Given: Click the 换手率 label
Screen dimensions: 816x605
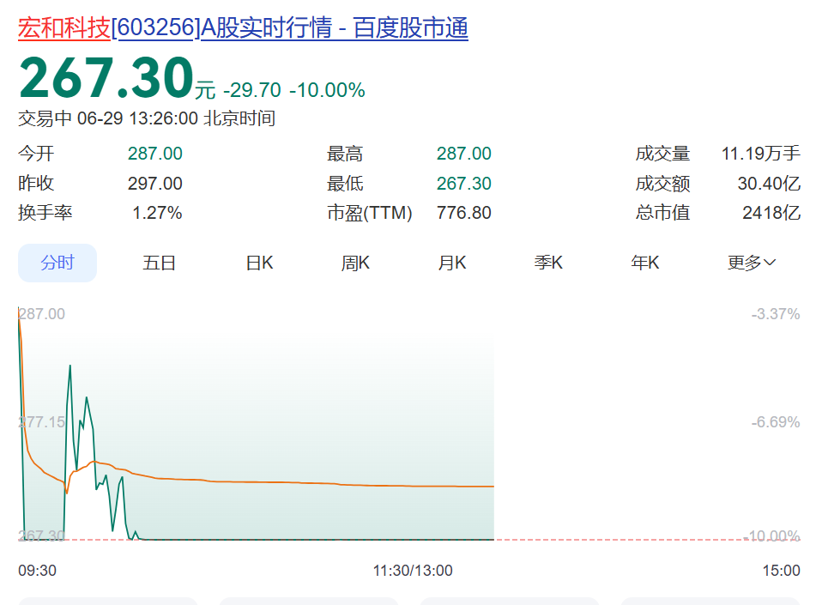Looking at the screenshot, I should click(45, 213).
